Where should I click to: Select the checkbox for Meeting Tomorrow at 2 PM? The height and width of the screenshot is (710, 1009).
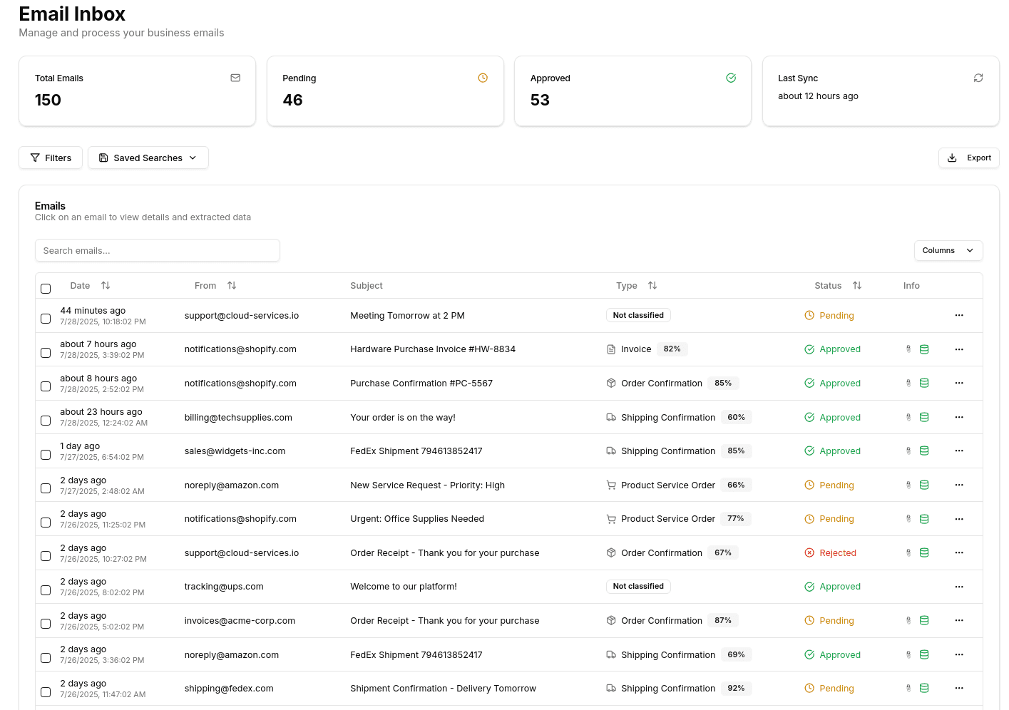point(46,319)
